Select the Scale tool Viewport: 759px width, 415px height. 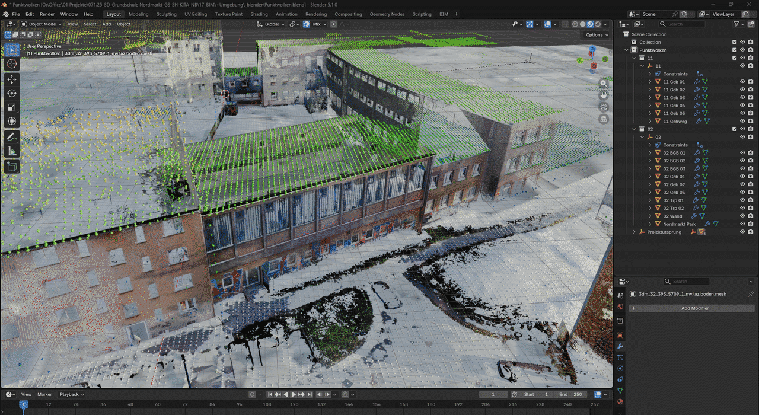12,107
